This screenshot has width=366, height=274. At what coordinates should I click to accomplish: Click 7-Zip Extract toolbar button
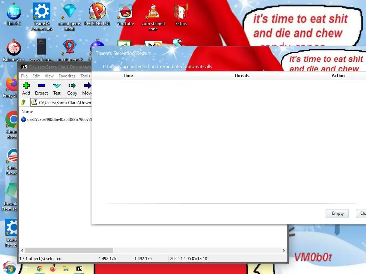click(x=41, y=88)
